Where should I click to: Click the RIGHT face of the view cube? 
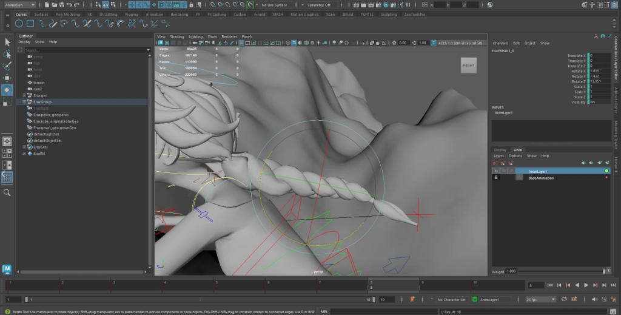point(469,66)
